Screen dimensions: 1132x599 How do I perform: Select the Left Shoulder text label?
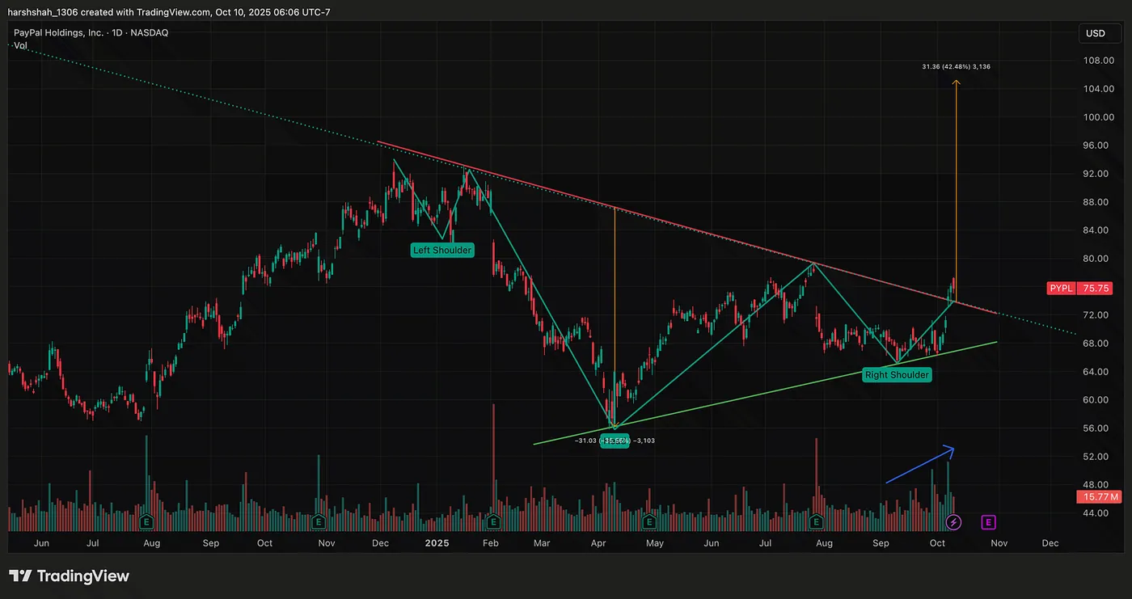tap(442, 250)
